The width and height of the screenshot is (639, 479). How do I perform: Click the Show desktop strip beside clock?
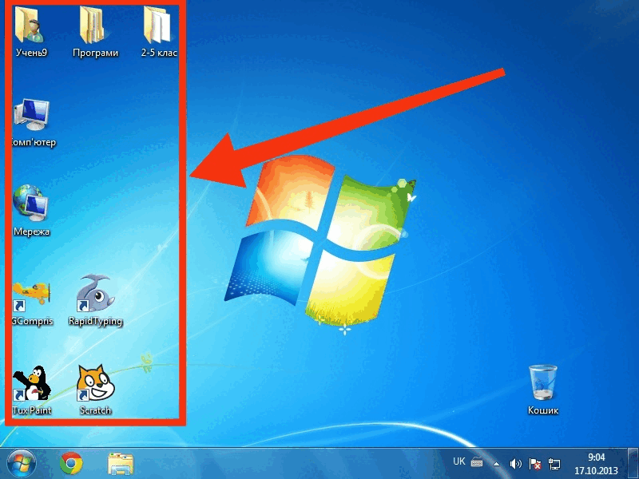632,464
